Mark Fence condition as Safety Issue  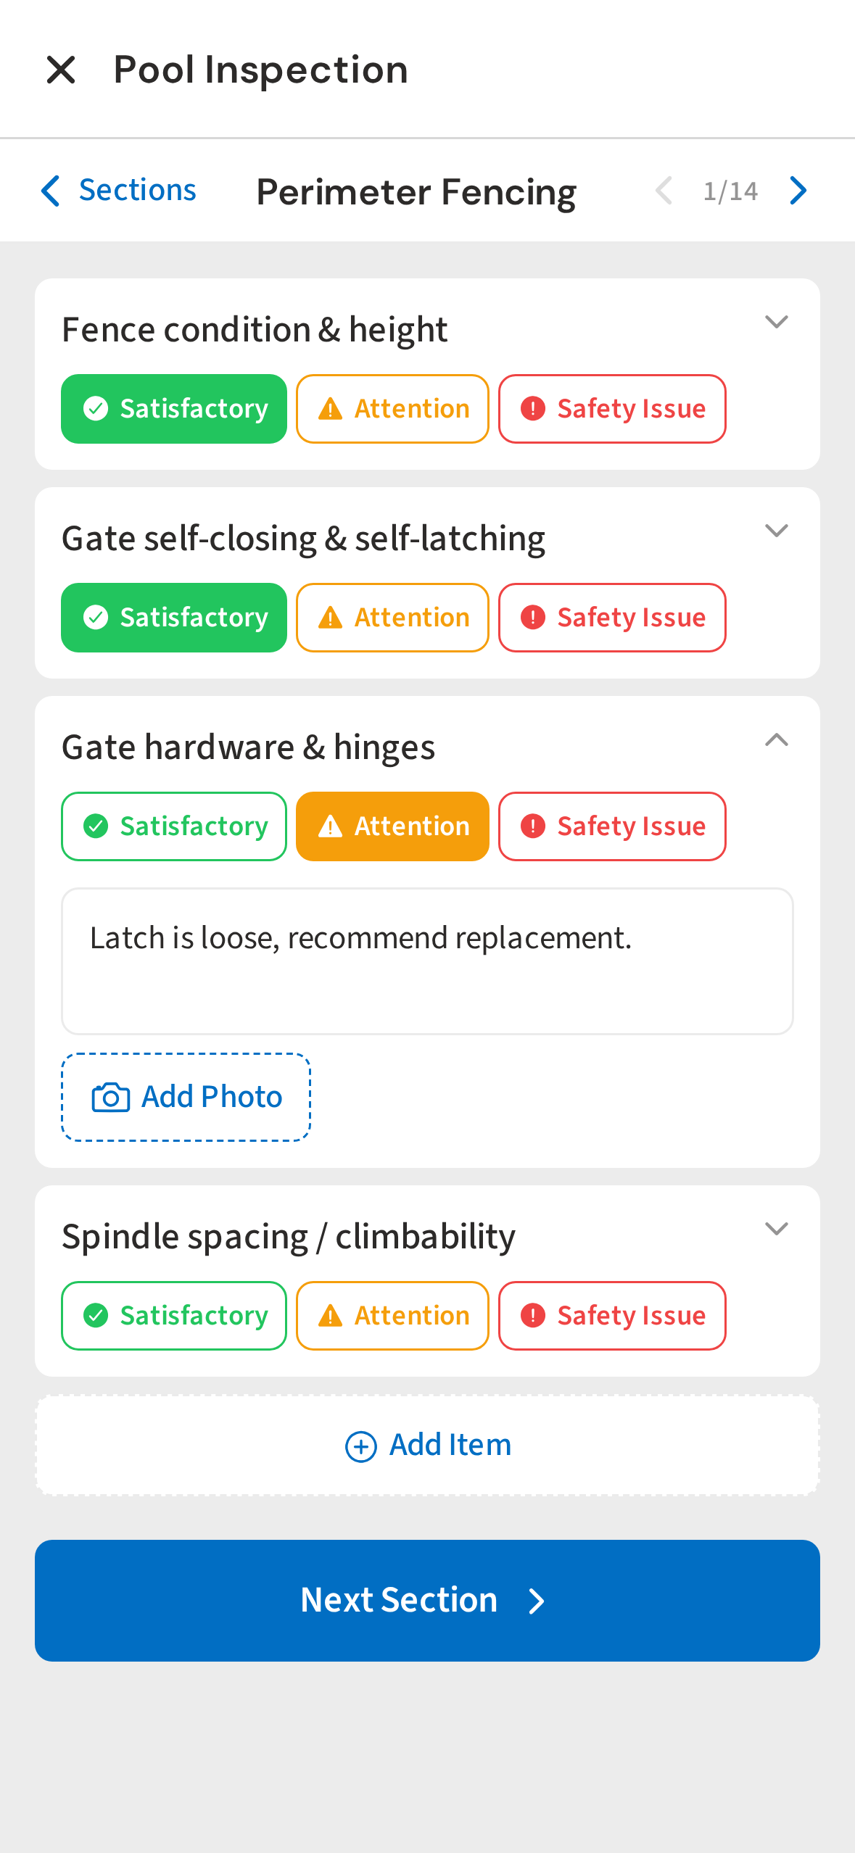point(611,409)
